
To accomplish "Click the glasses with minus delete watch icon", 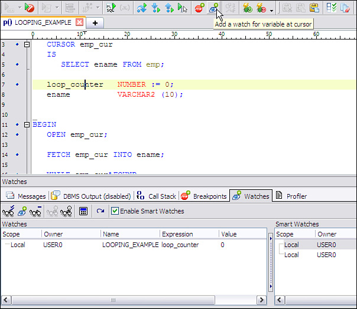I will coord(35,211).
